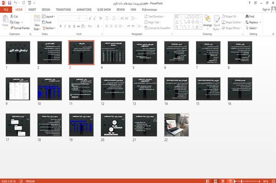Image resolution: width=276 pixels, height=183 pixels.
Task: Select slide 1 title thumbnail
Action: [18, 52]
